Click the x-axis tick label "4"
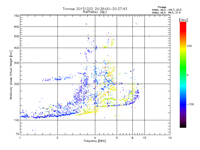The height and width of the screenshot is (150, 200). click(x=95, y=138)
